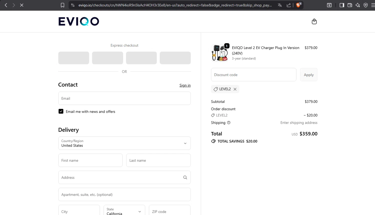Image resolution: width=375 pixels, height=215 pixels.
Task: Uncheck Email me with news and offers
Action: point(61,111)
